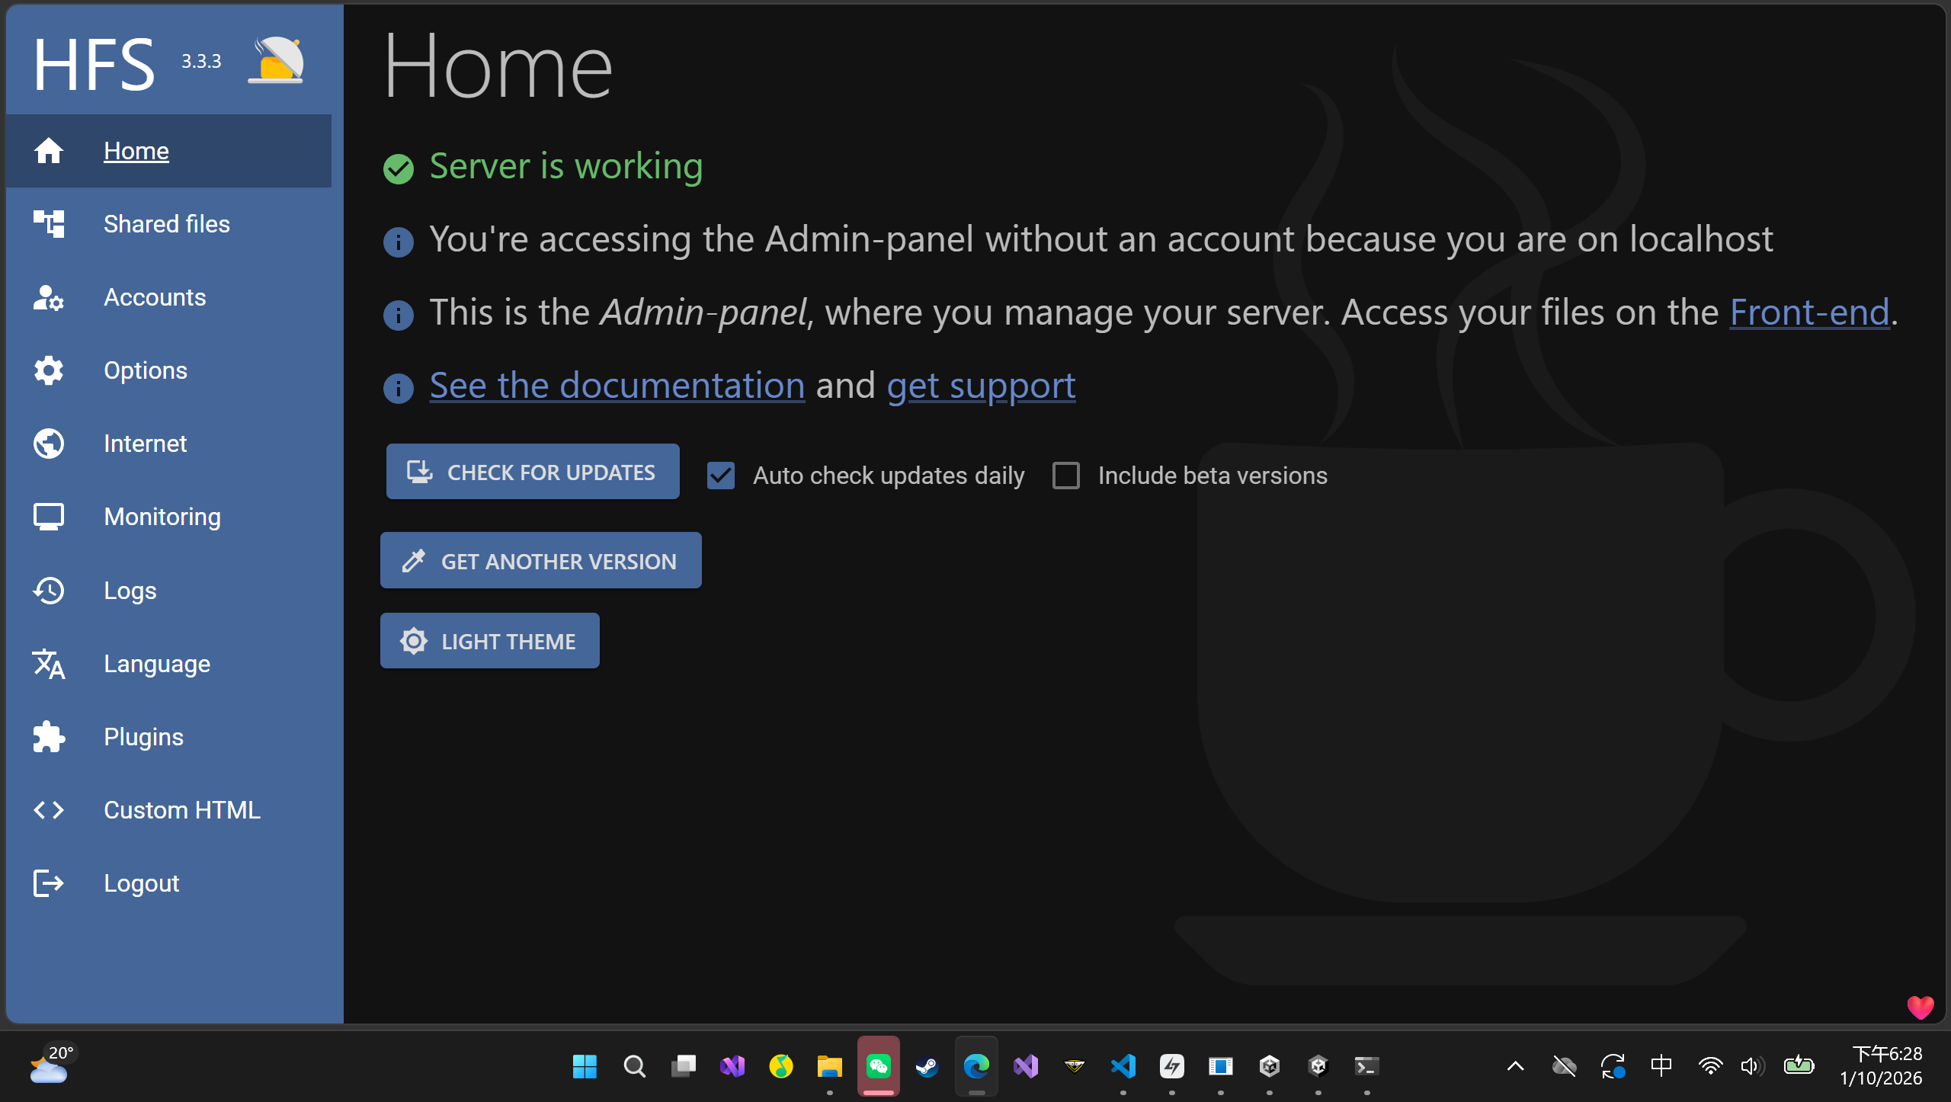
Task: Open the Options label in sidebar
Action: pos(146,370)
